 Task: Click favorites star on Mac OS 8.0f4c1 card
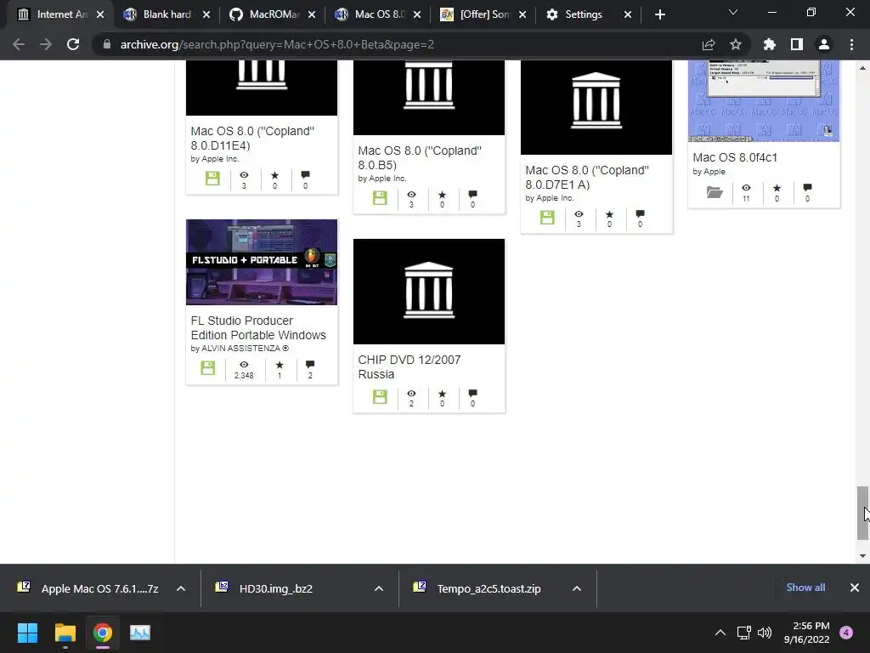point(777,188)
